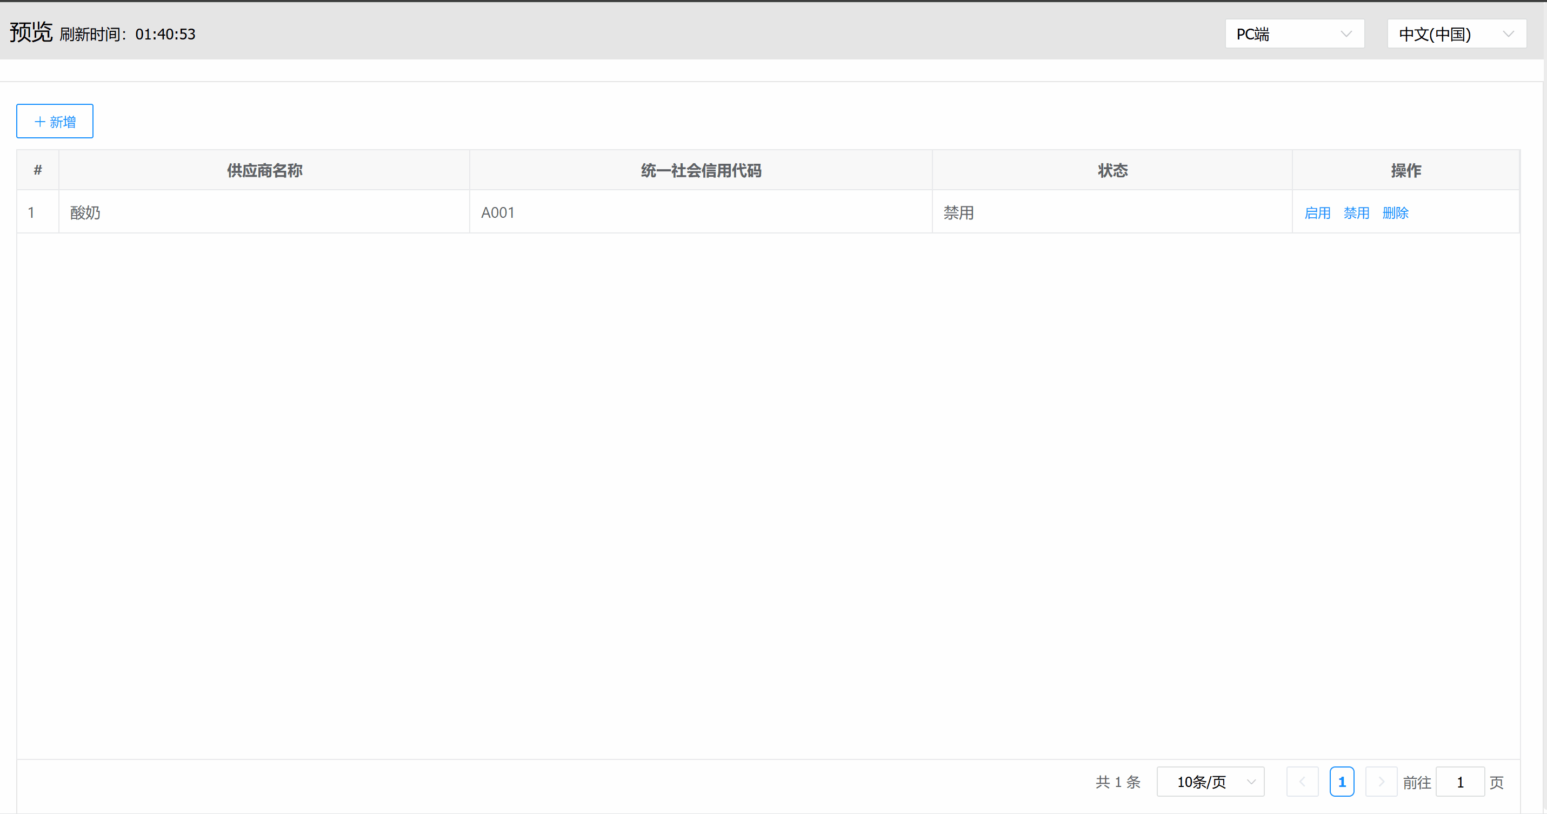Image resolution: width=1547 pixels, height=814 pixels.
Task: Click the chevron on the 10条/页 selector
Action: point(1251,782)
